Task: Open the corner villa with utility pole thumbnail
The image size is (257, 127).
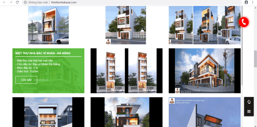Action: click(204, 71)
